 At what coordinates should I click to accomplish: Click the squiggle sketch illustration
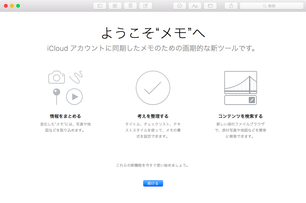pyautogui.click(x=76, y=77)
